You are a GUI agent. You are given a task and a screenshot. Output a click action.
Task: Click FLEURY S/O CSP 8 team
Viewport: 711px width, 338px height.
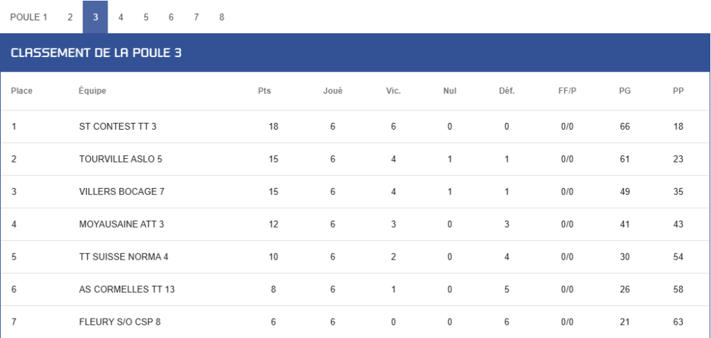[119, 323]
